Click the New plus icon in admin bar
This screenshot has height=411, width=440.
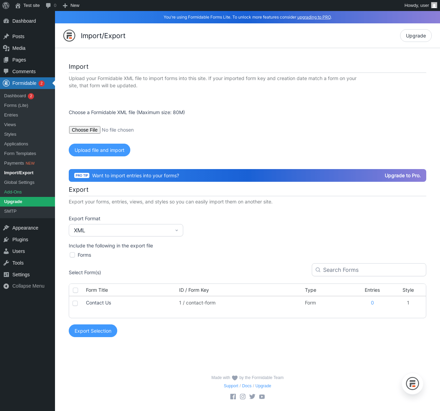pyautogui.click(x=65, y=5)
